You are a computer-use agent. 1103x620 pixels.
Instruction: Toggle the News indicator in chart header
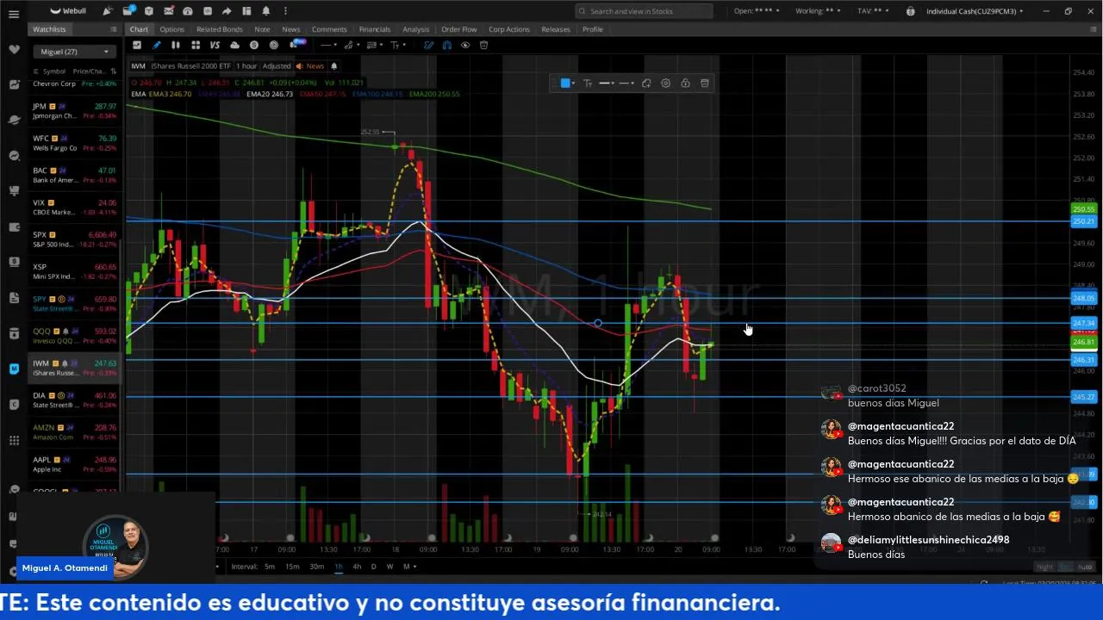click(x=310, y=66)
